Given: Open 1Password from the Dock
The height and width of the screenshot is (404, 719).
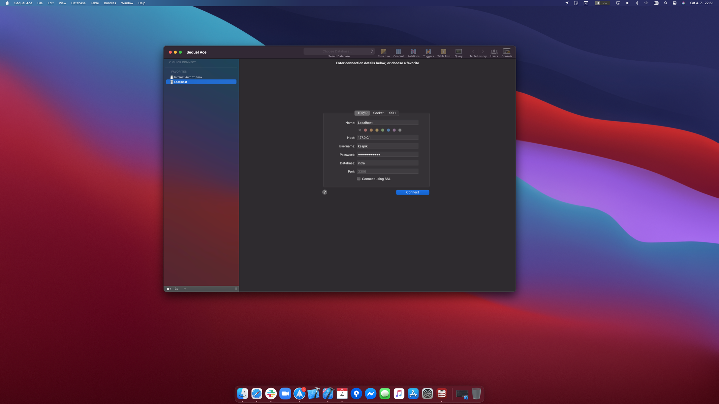Looking at the screenshot, I should coord(356,393).
